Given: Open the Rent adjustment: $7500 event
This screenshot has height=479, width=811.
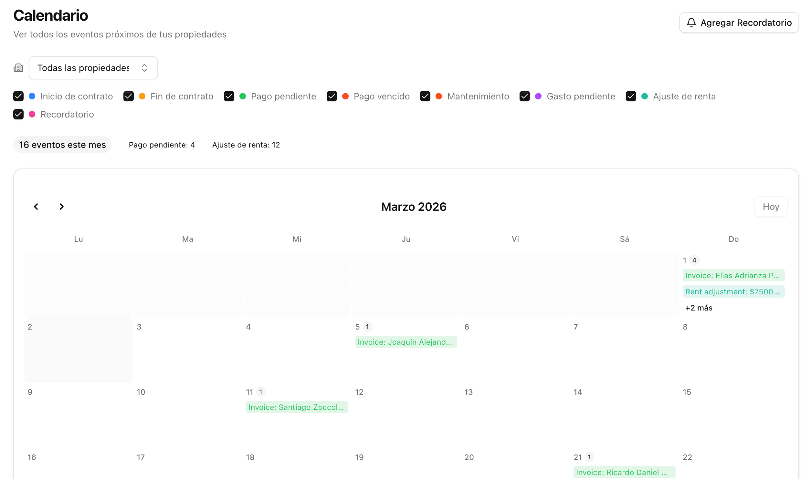Looking at the screenshot, I should tap(733, 292).
